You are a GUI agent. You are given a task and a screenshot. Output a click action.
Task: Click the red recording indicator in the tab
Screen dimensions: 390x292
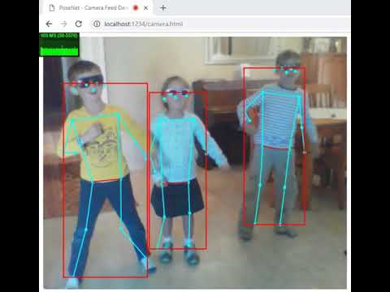pos(136,8)
